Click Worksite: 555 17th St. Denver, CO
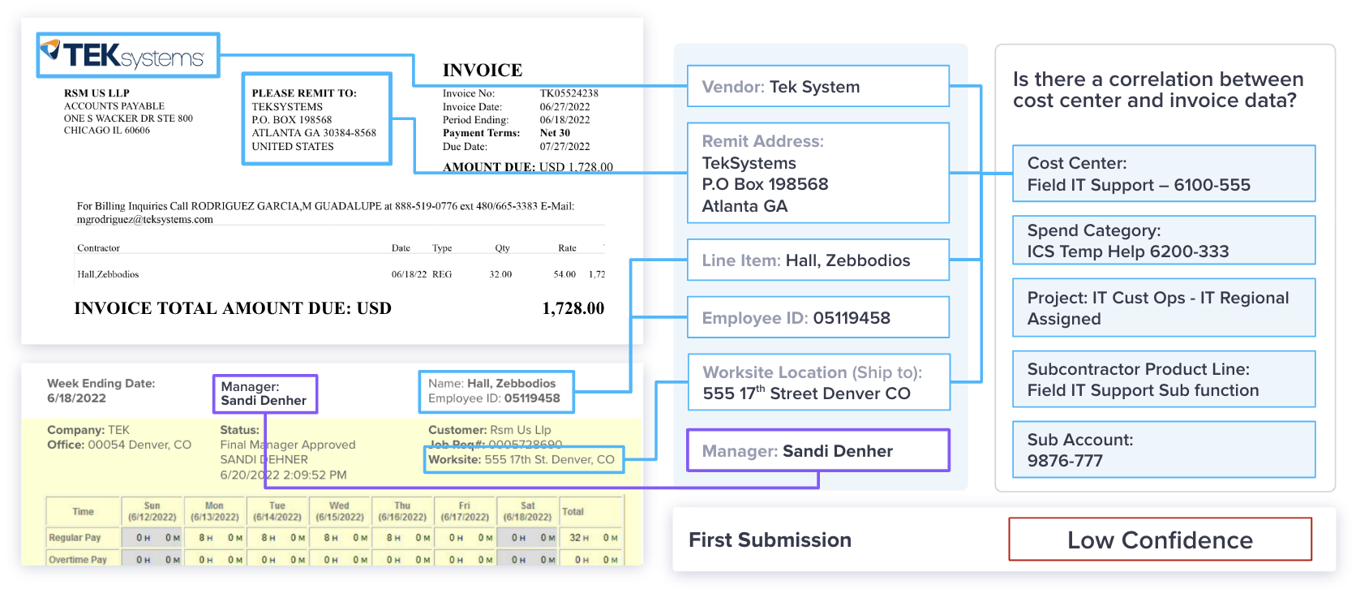The image size is (1356, 589). 521,459
